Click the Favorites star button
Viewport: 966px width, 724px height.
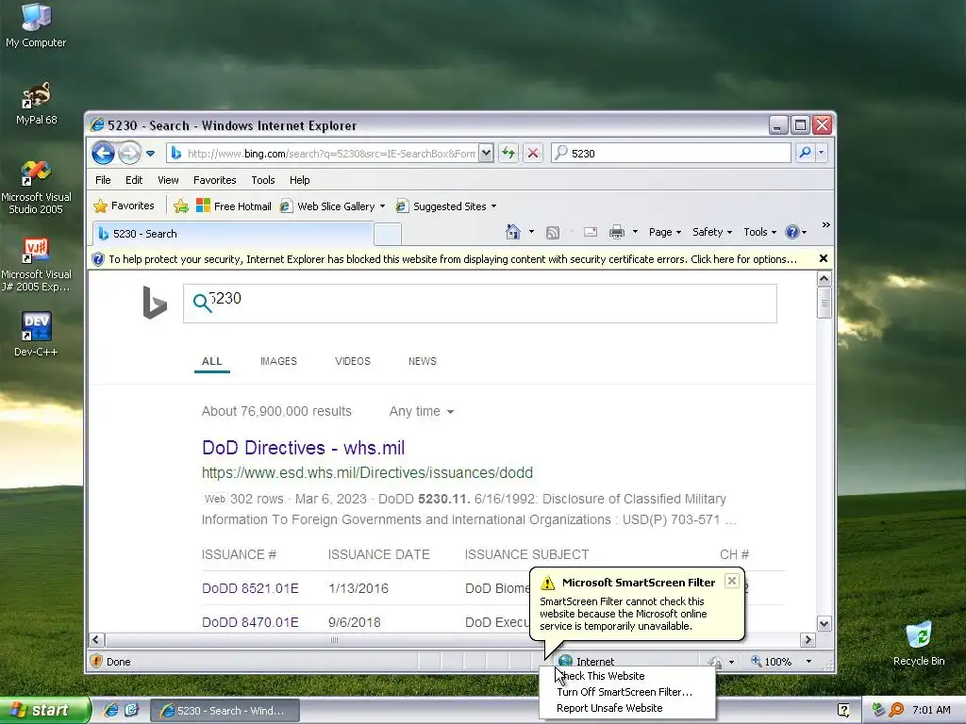click(x=124, y=206)
